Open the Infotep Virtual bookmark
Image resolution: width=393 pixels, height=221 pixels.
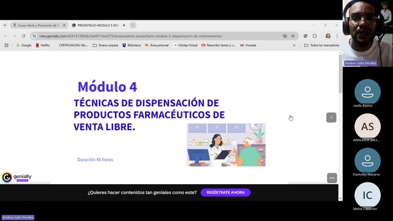click(x=185, y=45)
